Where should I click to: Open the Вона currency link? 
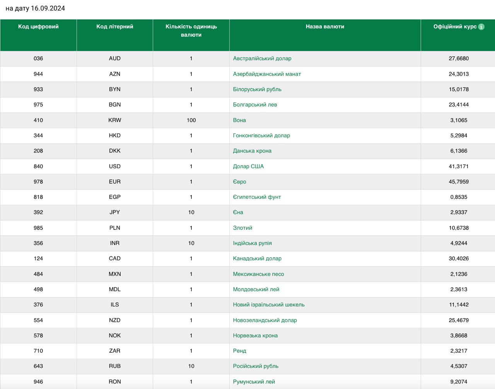[239, 120]
